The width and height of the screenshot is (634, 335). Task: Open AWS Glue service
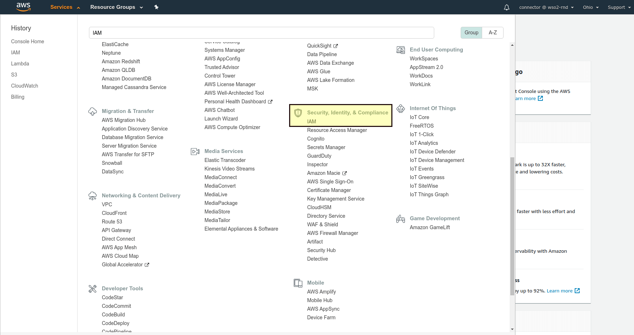click(319, 72)
